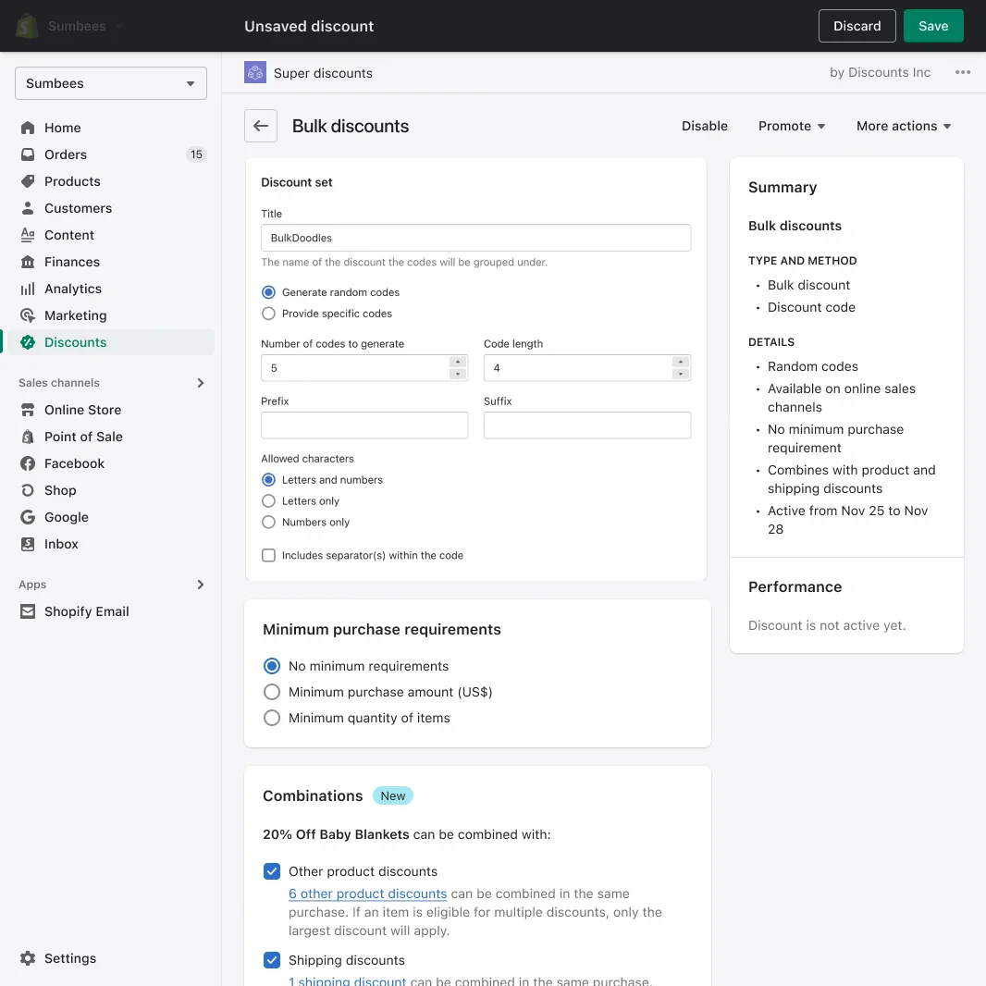Viewport: 986px width, 986px height.
Task: Click the Marketing target icon
Action: 28,315
